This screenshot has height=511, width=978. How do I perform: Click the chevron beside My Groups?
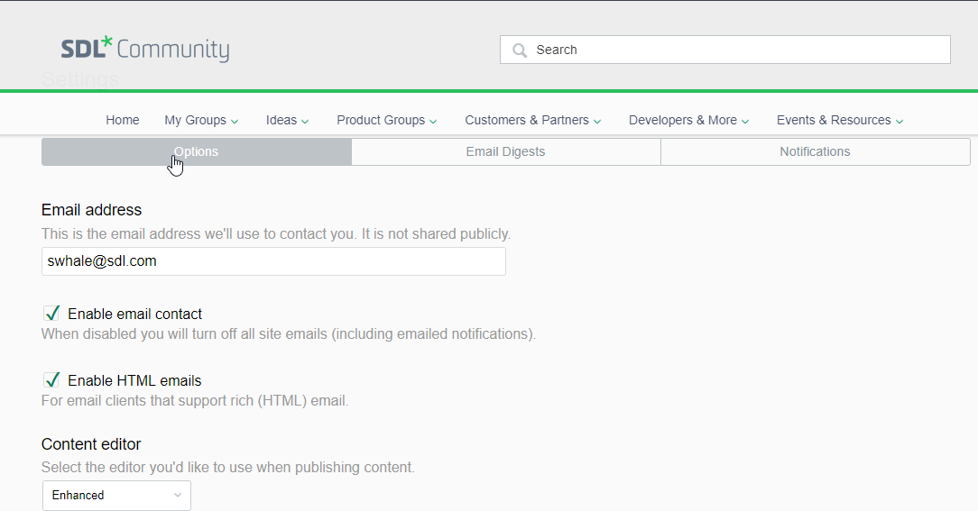pos(235,121)
